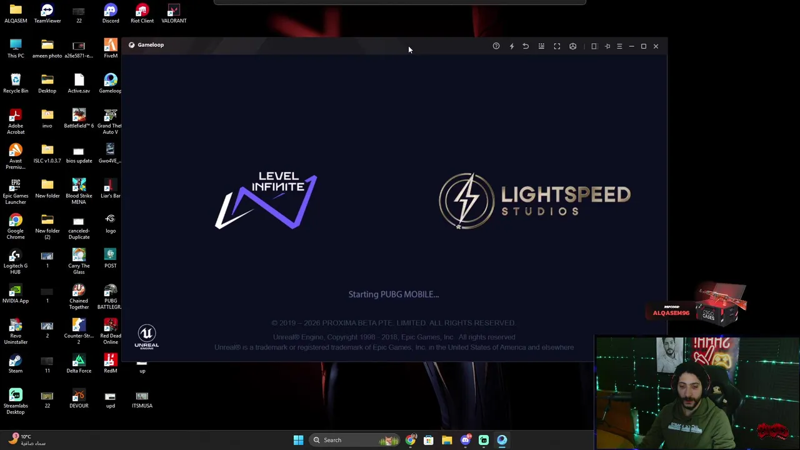This screenshot has width=800, height=450.
Task: Select the Battlefield 6 desktop shortcut
Action: (79, 119)
